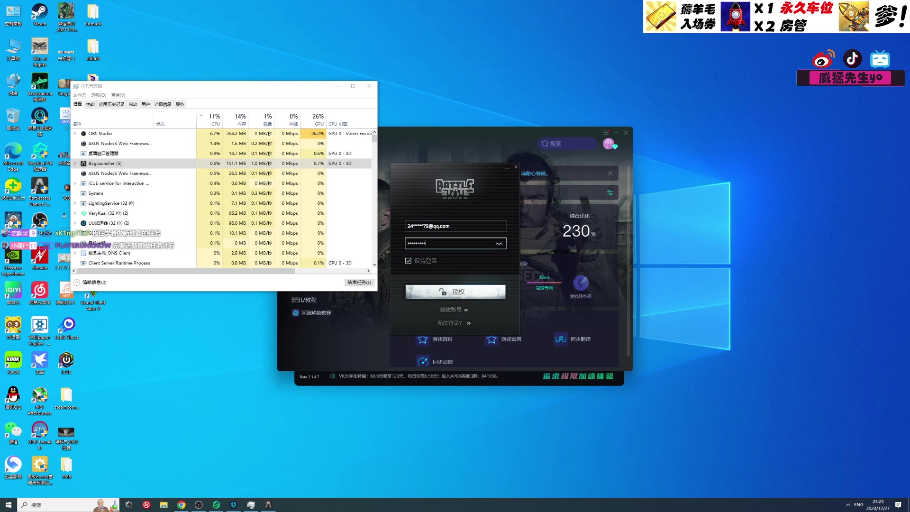
Task: Switch to the 启动 tab
Action: click(133, 104)
